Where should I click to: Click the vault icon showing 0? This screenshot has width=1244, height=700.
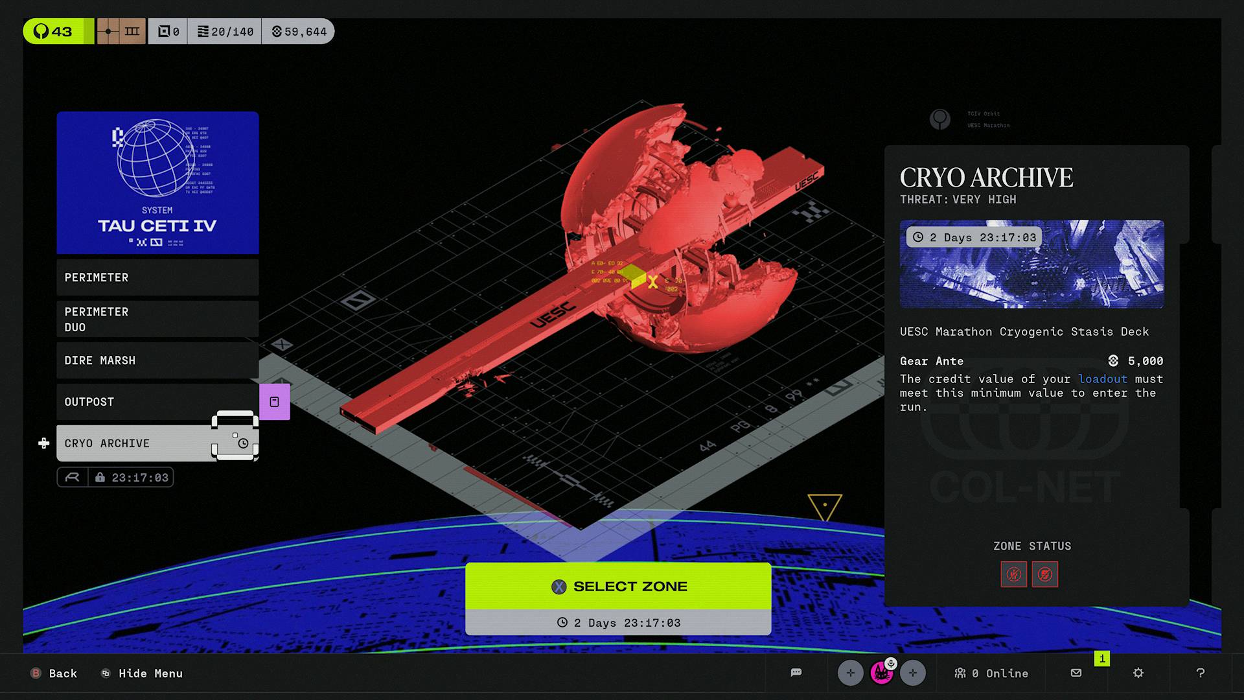167,30
